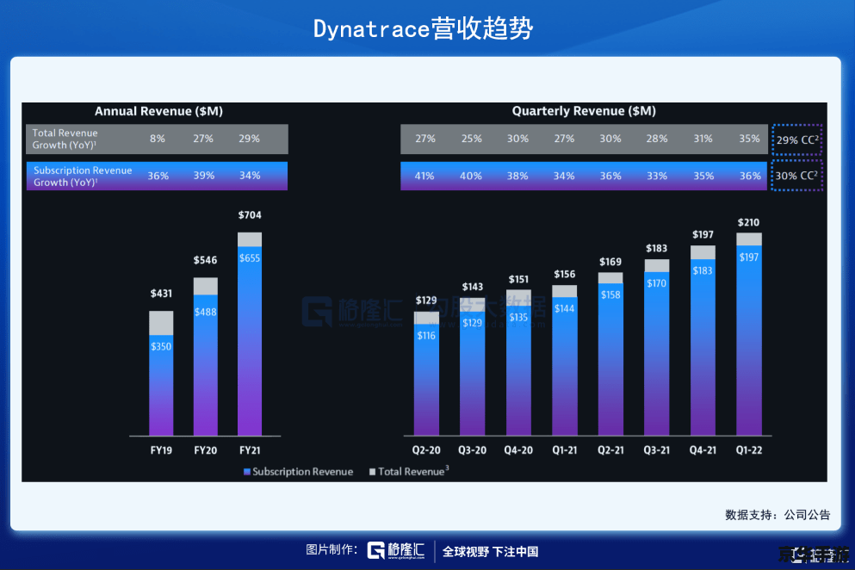The image size is (855, 570).
Task: Click the gray Total Revenue legend square
Action: pyautogui.click(x=373, y=472)
